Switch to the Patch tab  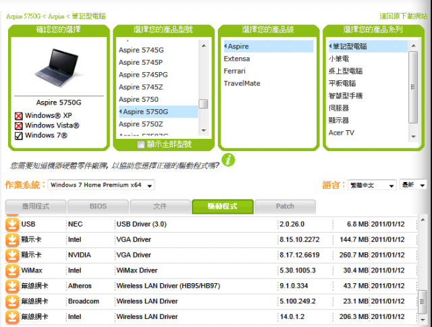pyautogui.click(x=285, y=206)
